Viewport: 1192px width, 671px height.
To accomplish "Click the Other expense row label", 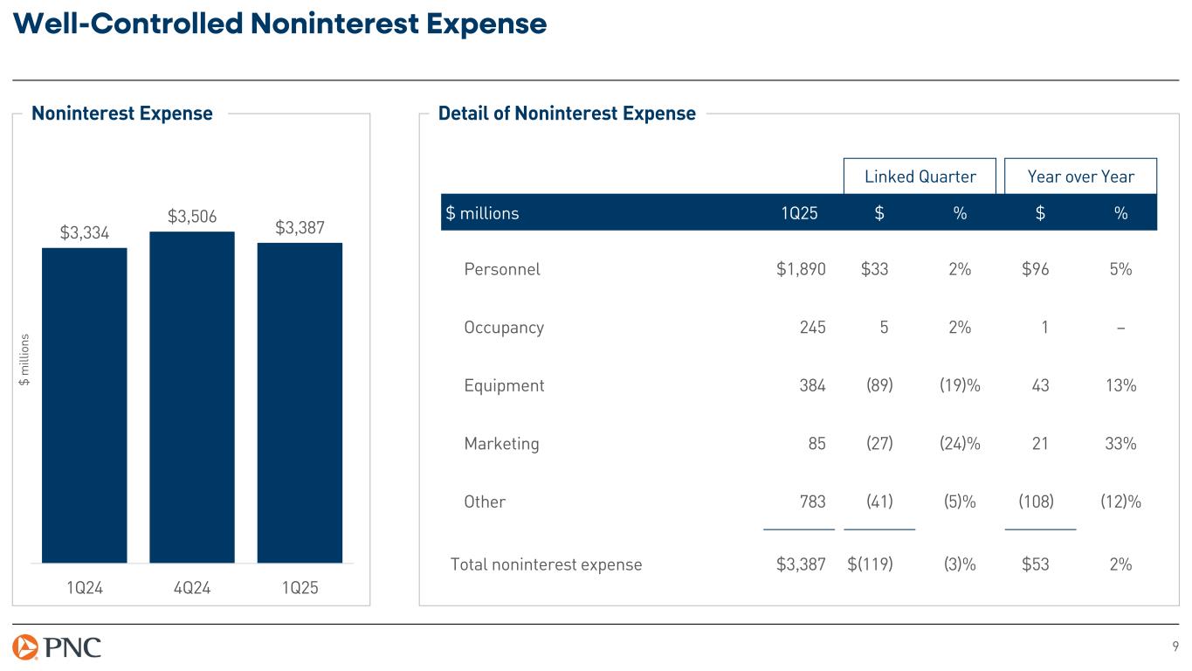I will pos(485,502).
